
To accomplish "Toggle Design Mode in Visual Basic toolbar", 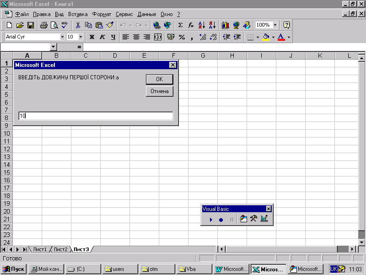I will (264, 219).
